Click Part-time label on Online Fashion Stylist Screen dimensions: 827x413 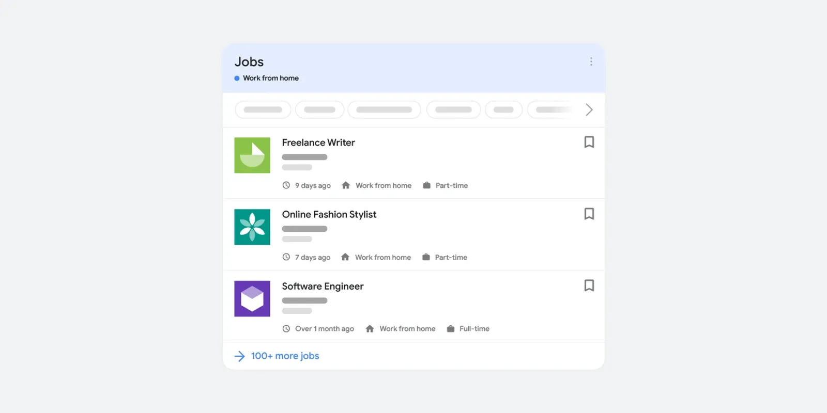point(451,258)
